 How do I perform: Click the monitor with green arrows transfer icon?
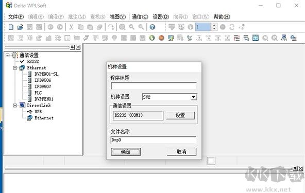point(171,38)
